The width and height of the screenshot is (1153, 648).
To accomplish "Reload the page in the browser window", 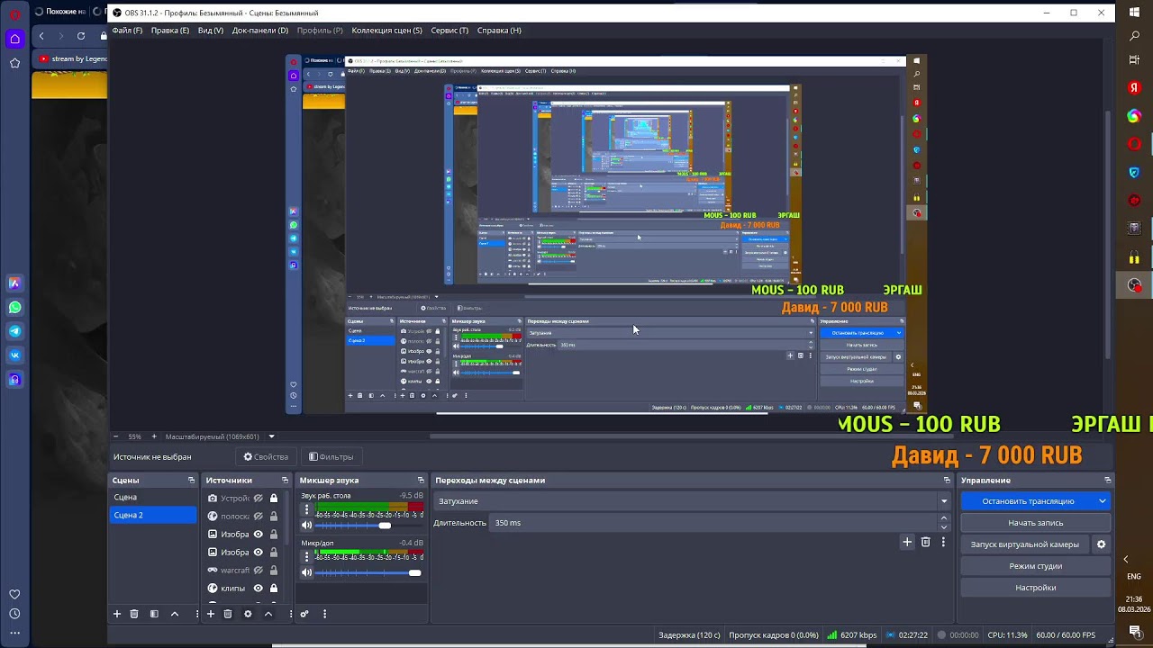I will (x=81, y=36).
